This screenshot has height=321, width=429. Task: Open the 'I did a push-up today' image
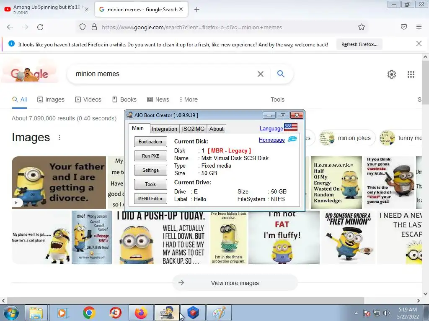161,237
